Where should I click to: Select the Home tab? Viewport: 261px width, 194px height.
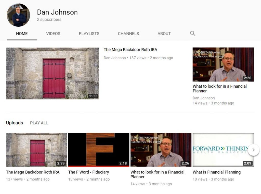pos(22,34)
